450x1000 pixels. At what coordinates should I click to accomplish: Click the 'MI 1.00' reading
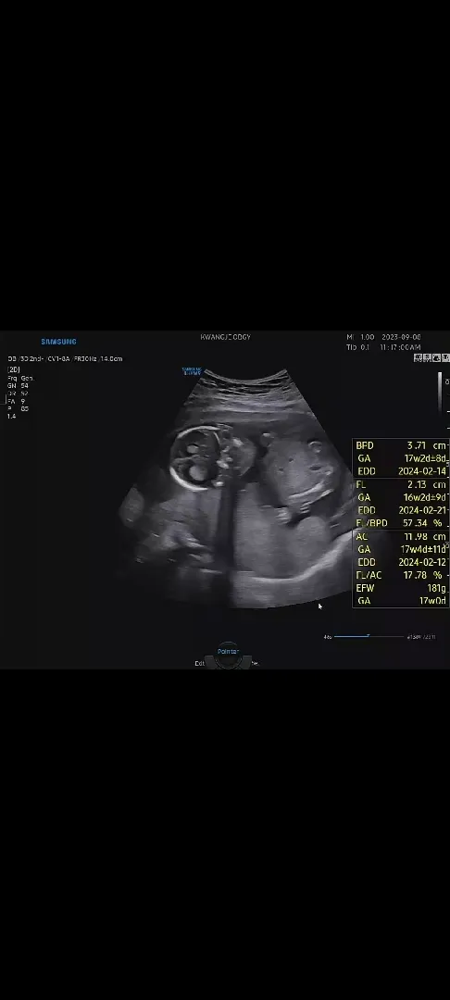point(360,337)
